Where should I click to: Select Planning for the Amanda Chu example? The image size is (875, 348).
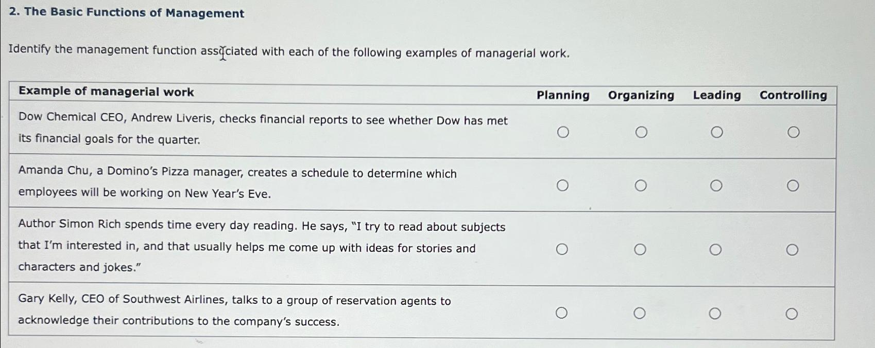[563, 185]
